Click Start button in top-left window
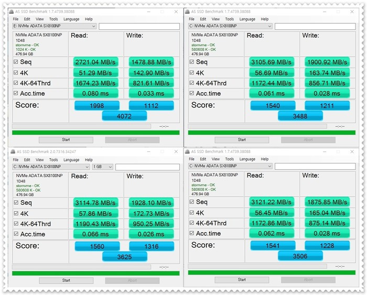This screenshot has height=295, width=367. 66,140
